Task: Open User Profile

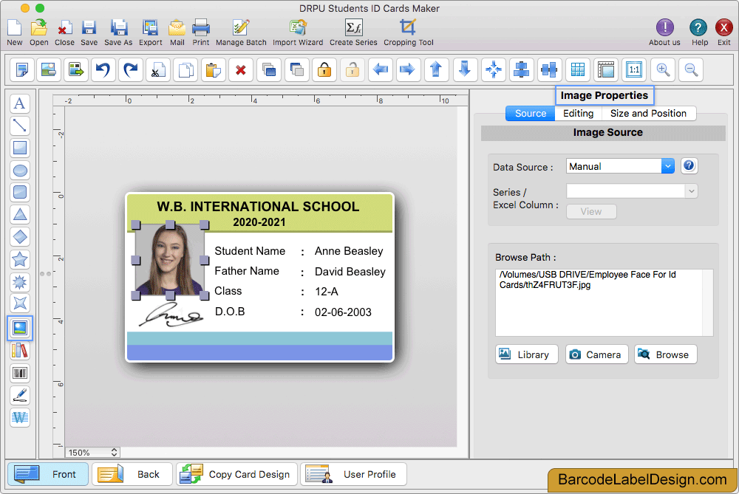Action: (x=353, y=474)
